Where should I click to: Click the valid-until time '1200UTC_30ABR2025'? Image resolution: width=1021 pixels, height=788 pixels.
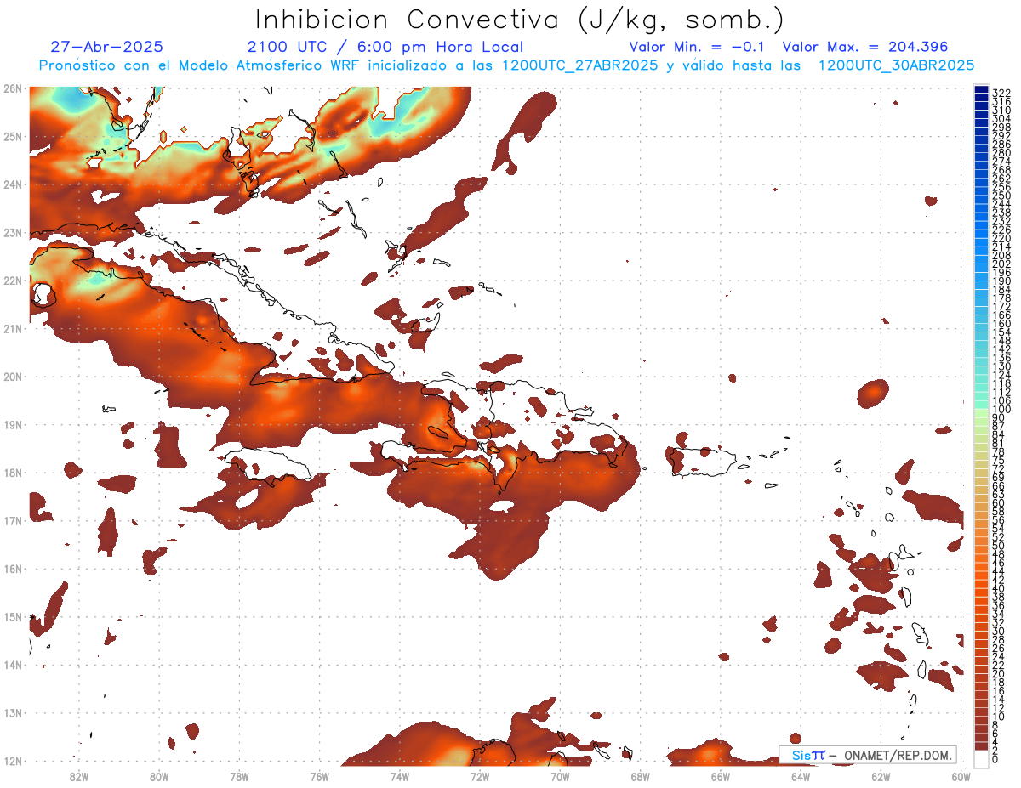click(x=896, y=65)
